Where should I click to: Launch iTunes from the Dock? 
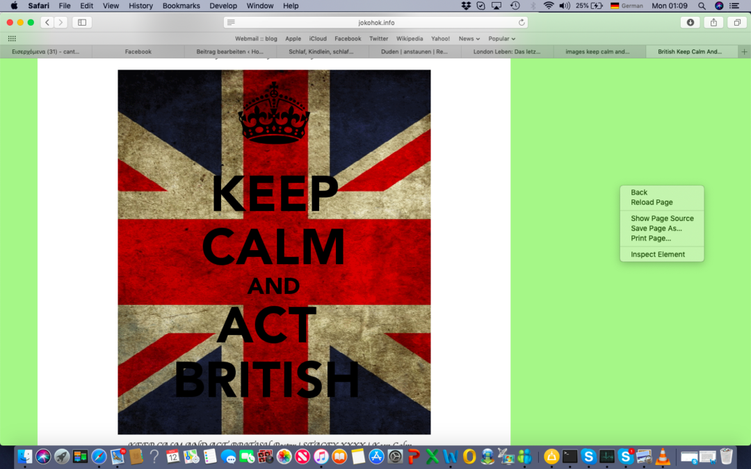click(321, 456)
